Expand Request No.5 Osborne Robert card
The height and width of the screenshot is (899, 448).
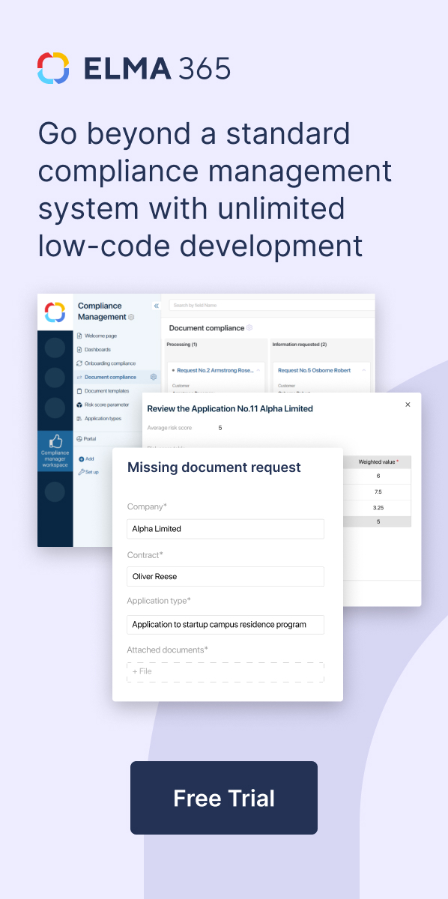pyautogui.click(x=364, y=370)
